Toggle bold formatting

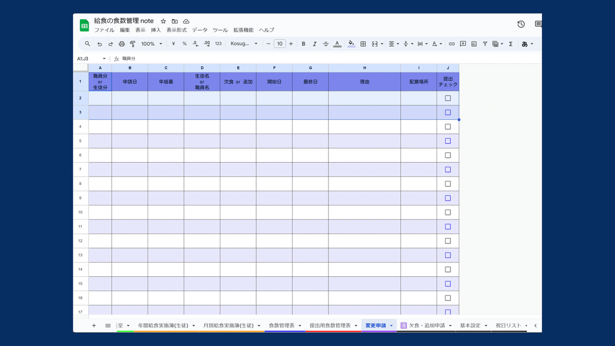(303, 44)
